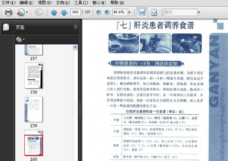228x161 pixels.
Task: Click the 晚餐 table row label
Action: point(116,145)
